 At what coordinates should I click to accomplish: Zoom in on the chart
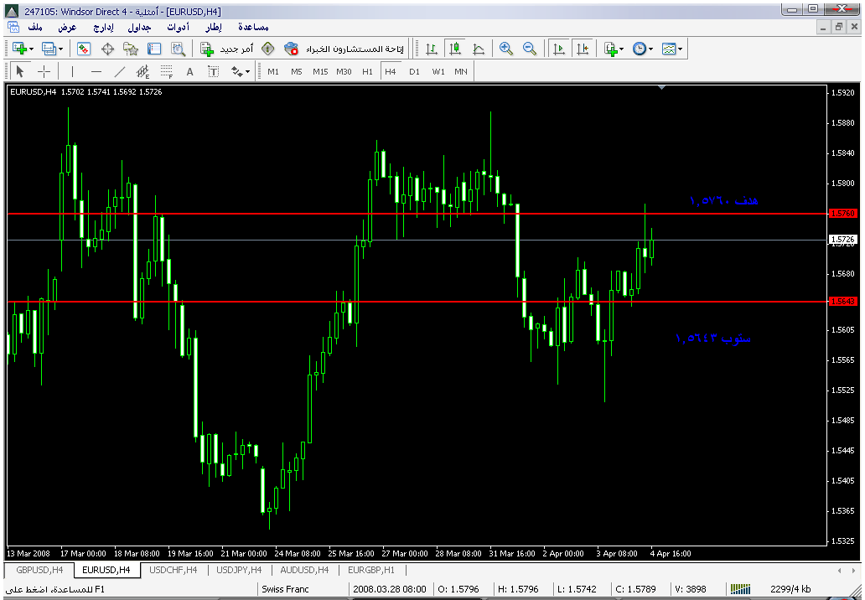coord(505,49)
